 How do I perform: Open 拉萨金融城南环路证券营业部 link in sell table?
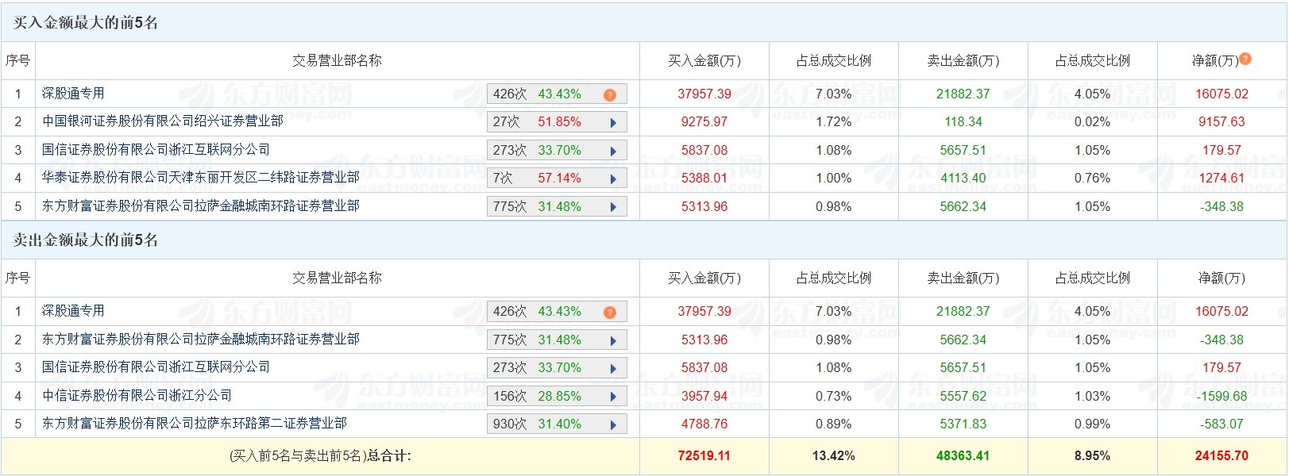click(201, 340)
